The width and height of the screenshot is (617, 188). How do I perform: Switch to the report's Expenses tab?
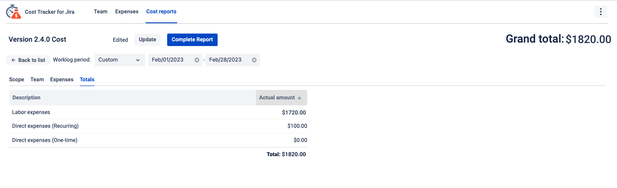pos(62,80)
